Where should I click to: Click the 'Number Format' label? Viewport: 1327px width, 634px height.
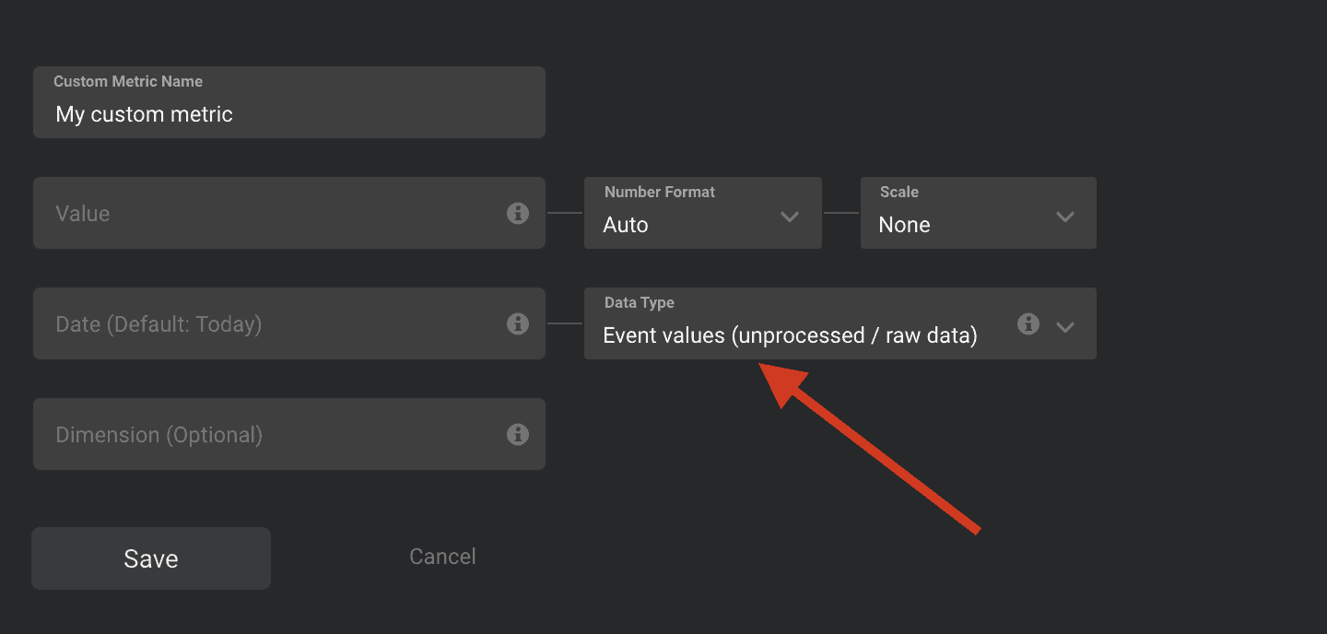click(659, 192)
